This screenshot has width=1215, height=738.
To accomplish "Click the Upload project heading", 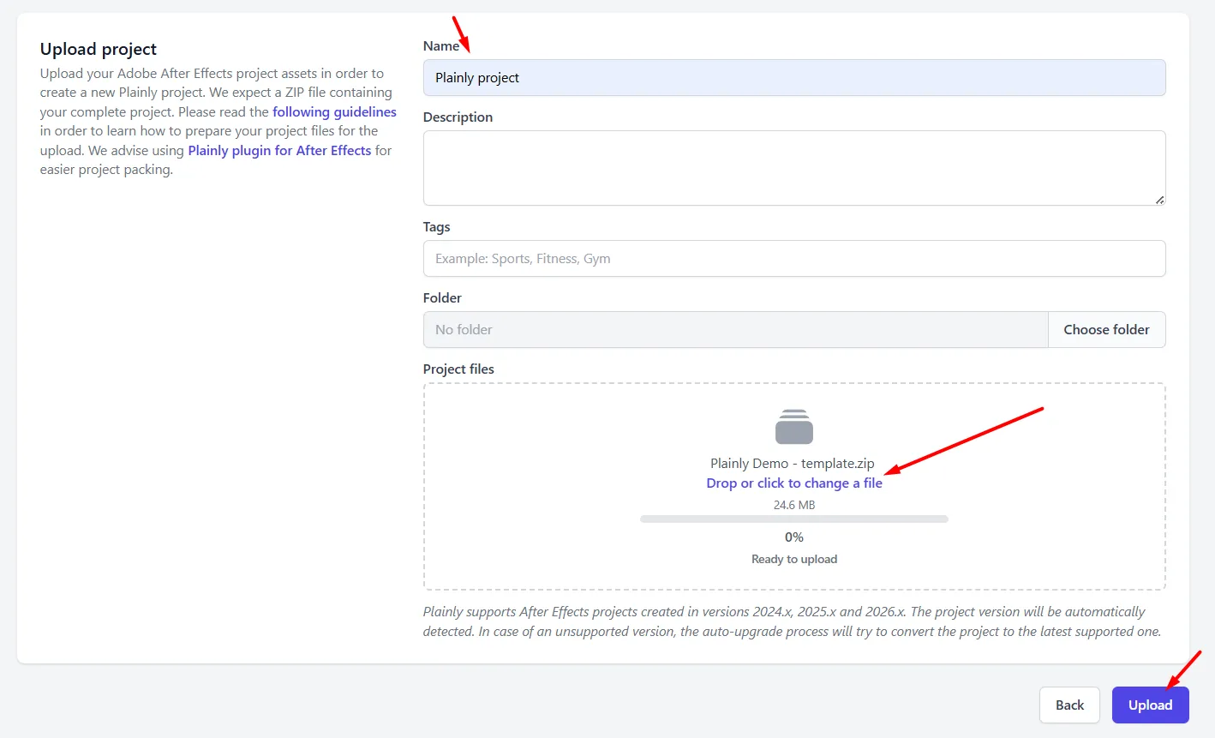I will tap(99, 49).
